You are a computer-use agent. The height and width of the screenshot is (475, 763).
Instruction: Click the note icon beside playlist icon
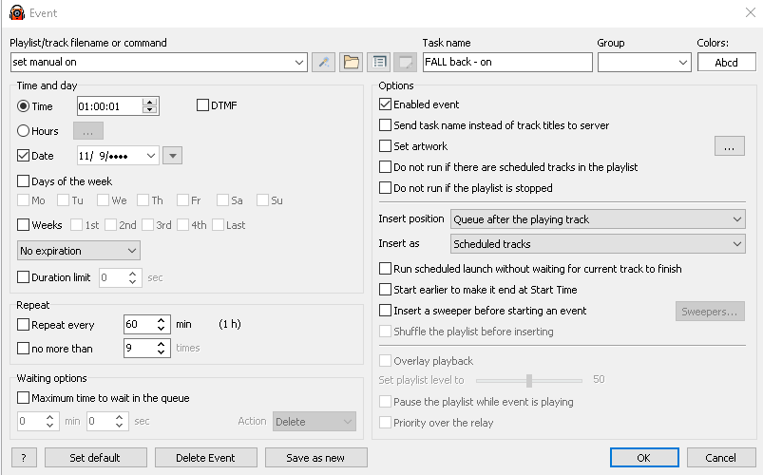[x=405, y=63]
